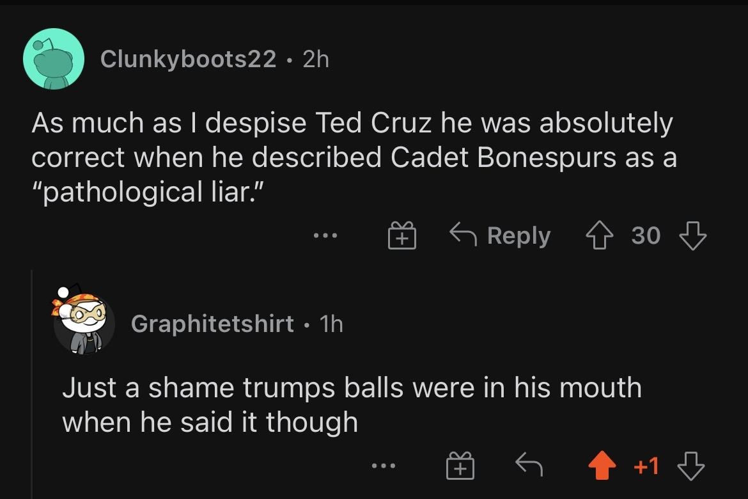
Task: Collapse the reply thread using the vertical line
Action: (32, 384)
